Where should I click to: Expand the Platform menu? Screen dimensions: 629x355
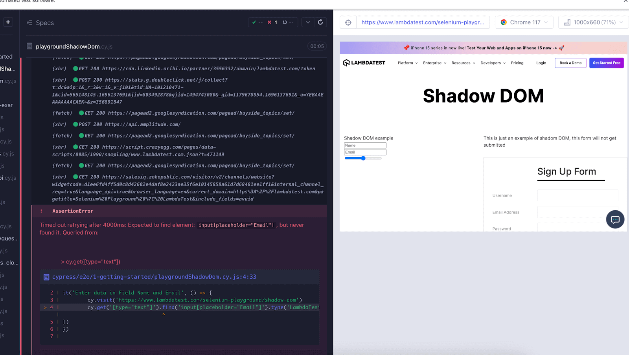408,63
